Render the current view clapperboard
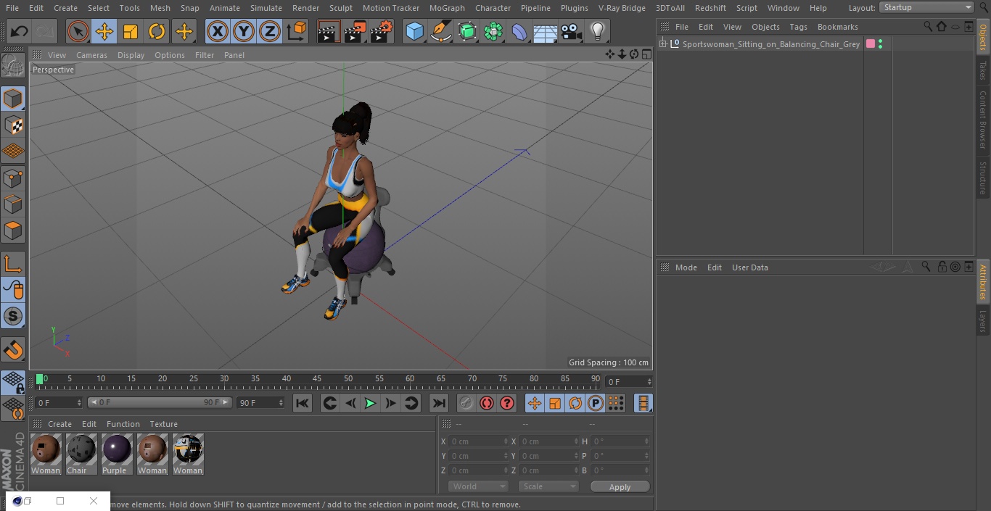This screenshot has height=511, width=991. (329, 32)
